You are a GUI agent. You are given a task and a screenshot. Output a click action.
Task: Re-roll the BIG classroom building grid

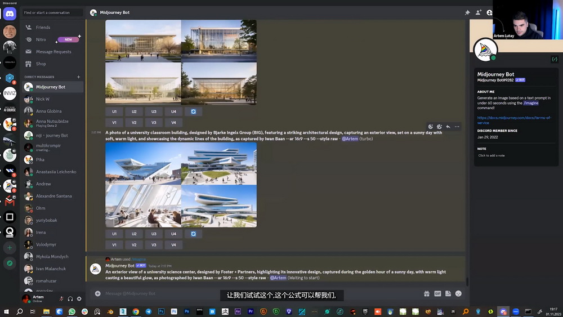pos(193,234)
